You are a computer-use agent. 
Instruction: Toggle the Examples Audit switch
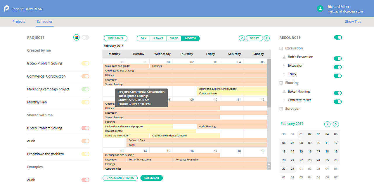(x=85, y=180)
